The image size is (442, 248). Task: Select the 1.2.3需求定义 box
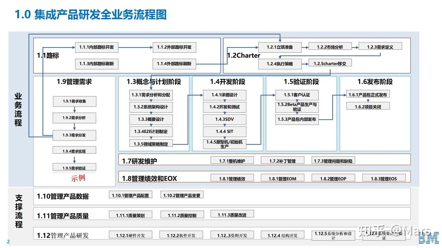point(381,46)
